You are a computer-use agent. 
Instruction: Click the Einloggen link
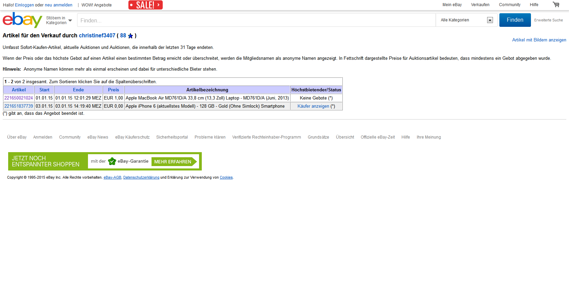pos(24,5)
